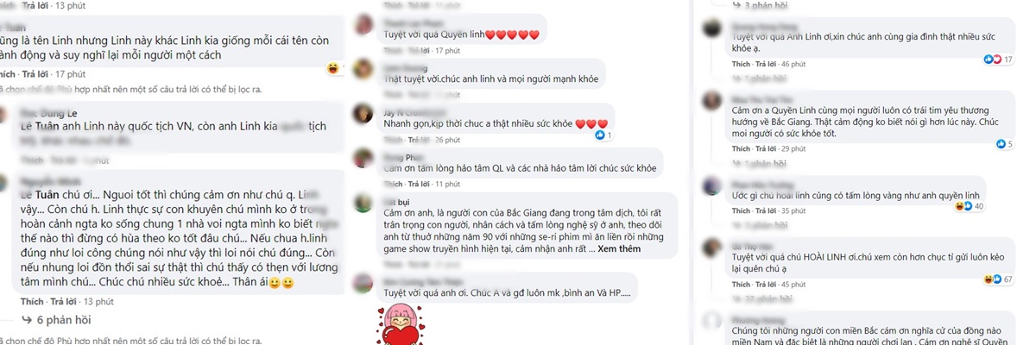The height and width of the screenshot is (345, 1036).
Task: Open reactions with count 17
Action: coord(1001,59)
